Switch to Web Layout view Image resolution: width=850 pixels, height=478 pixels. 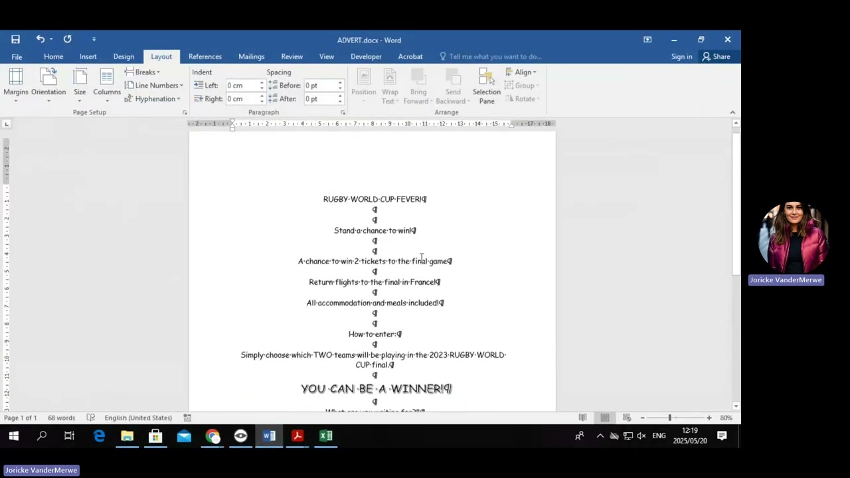tap(627, 418)
